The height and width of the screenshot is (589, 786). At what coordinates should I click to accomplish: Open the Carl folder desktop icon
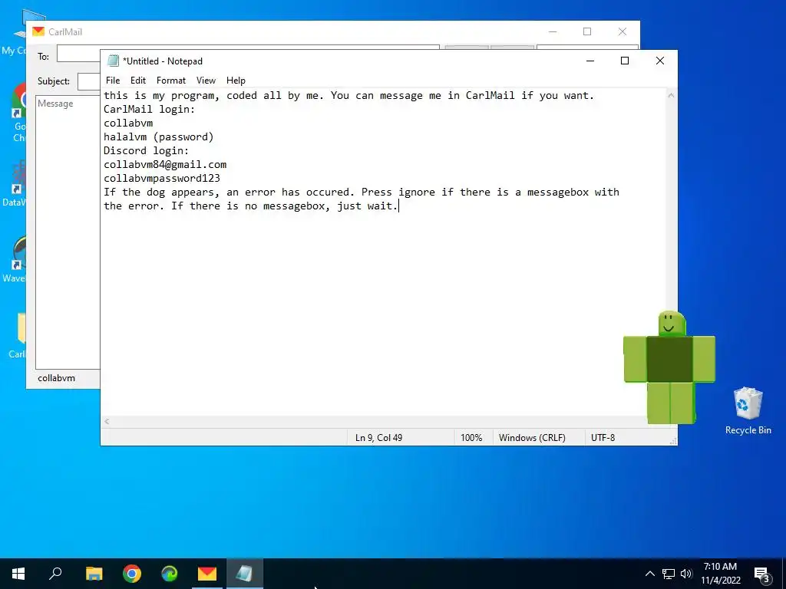(x=17, y=334)
